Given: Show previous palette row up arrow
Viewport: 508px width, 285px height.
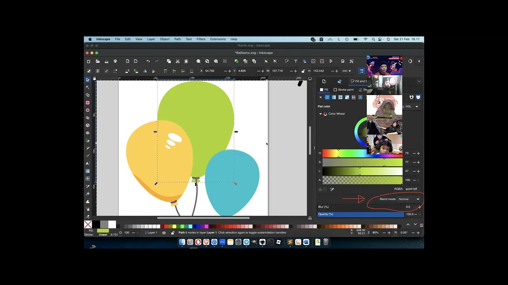Looking at the screenshot, I should click(408, 224).
